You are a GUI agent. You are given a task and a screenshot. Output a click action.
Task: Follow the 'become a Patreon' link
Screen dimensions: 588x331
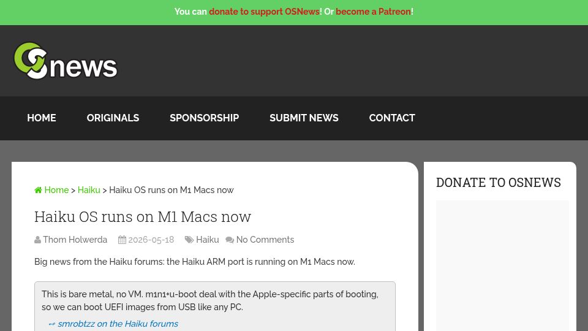point(373,12)
